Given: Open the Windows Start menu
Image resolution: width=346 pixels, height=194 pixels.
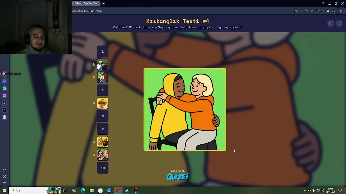Looking at the screenshot, I should click(x=4, y=190).
